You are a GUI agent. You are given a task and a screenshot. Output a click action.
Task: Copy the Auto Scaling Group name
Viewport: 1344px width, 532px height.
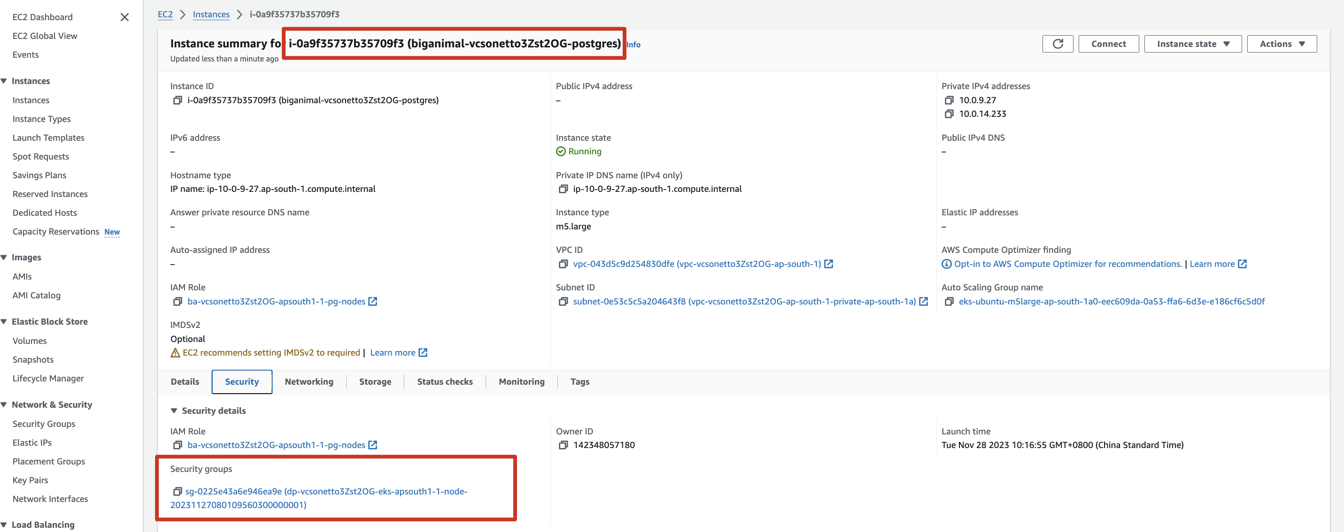pyautogui.click(x=949, y=301)
